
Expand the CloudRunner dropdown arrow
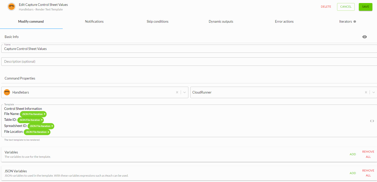click(x=373, y=92)
